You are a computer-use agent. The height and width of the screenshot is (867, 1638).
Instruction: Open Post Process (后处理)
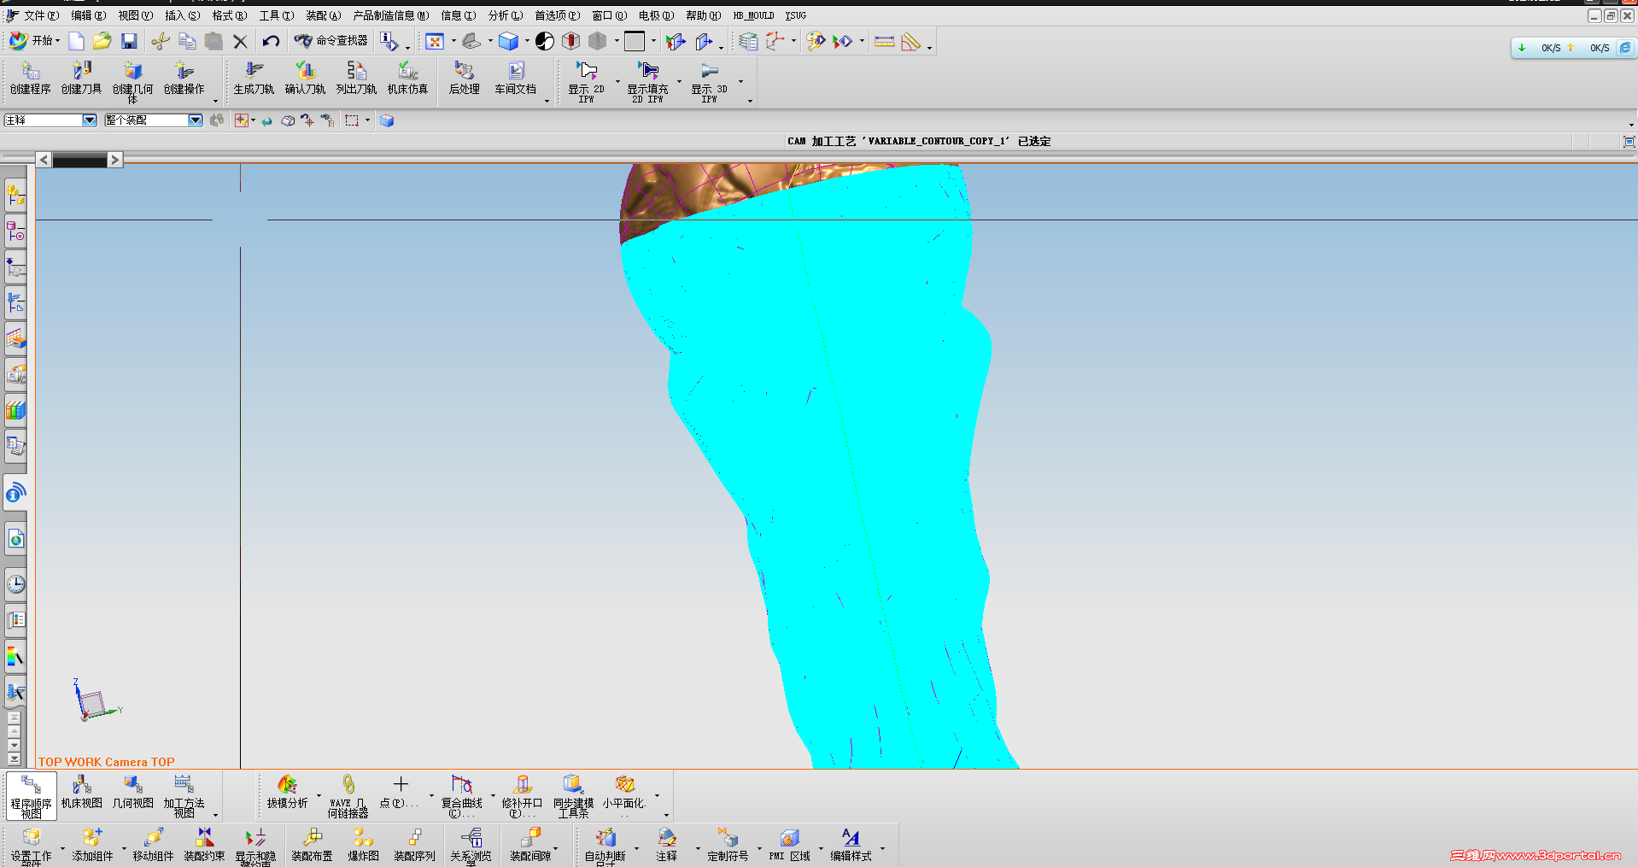pyautogui.click(x=465, y=78)
